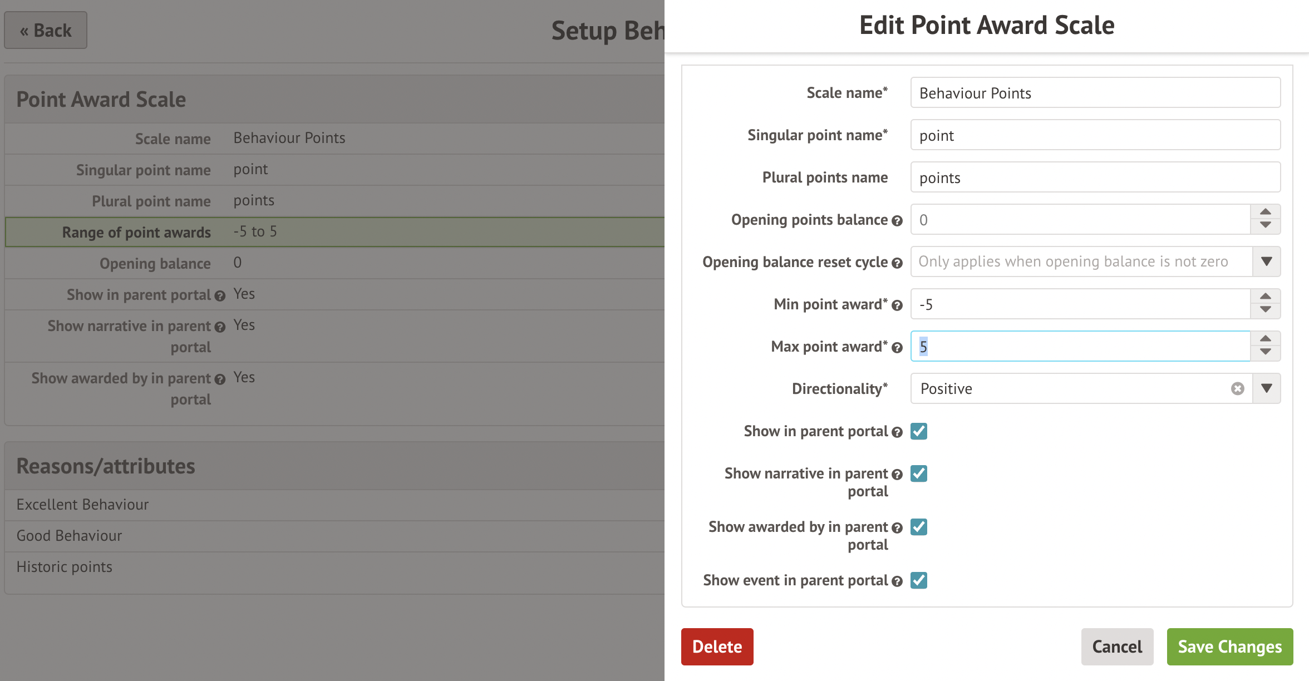1309x681 pixels.
Task: Click the Cancel button
Action: point(1117,647)
